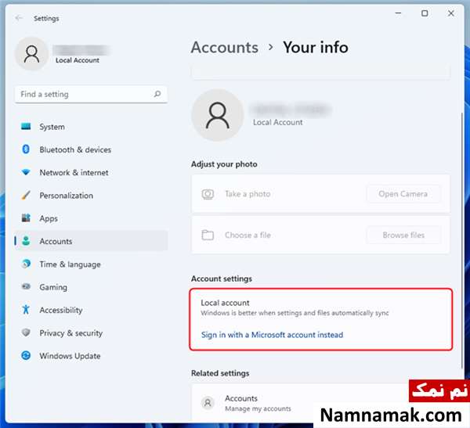This screenshot has height=428, width=470.
Task: Click the Local account heading text
Action: coord(225,303)
